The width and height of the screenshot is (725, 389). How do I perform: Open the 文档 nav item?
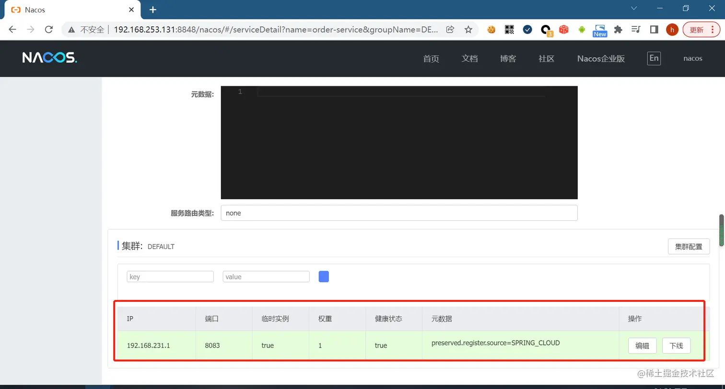469,58
